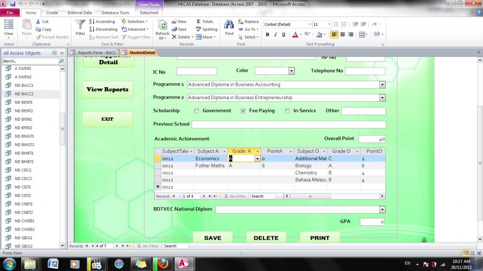
Task: Click the DELETE button
Action: point(266,238)
